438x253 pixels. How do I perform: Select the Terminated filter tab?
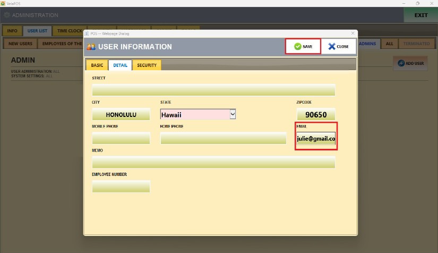point(416,44)
